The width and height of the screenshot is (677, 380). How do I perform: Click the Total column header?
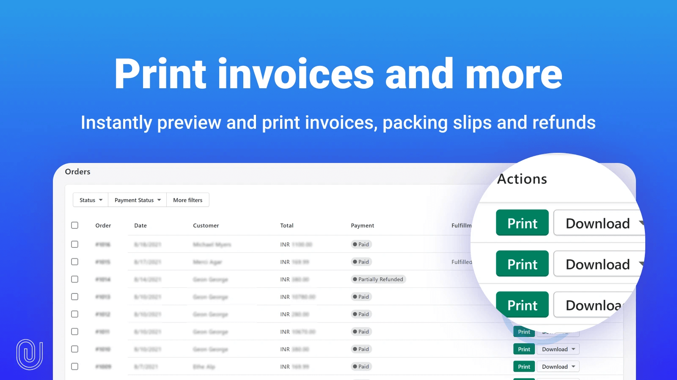pyautogui.click(x=286, y=225)
